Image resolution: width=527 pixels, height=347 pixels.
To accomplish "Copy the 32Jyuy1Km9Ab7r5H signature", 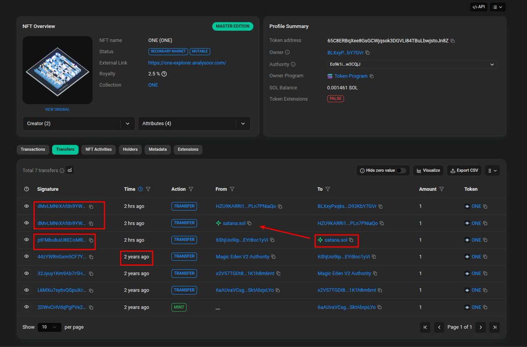I will [x=91, y=274].
